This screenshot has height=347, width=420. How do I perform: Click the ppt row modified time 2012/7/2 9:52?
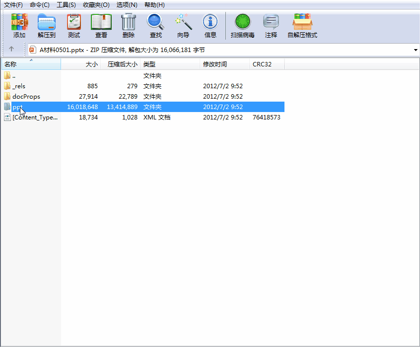pos(223,107)
